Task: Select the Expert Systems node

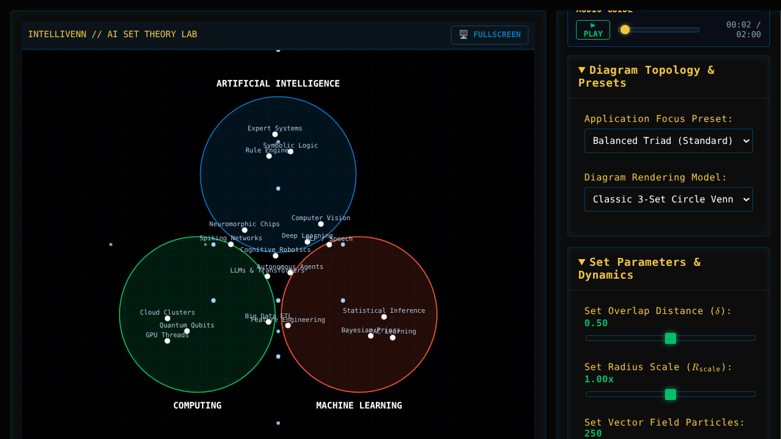Action: [275, 134]
